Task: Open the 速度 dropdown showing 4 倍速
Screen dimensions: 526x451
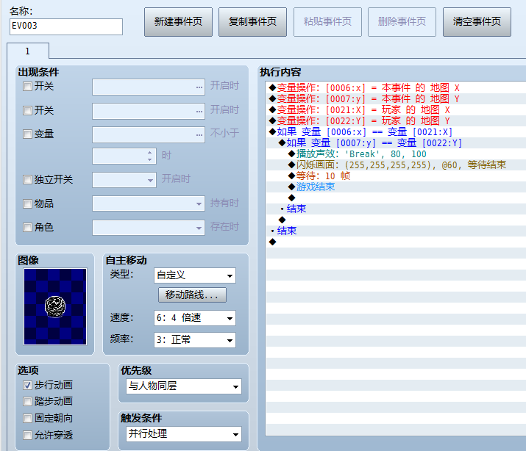Action: point(195,318)
